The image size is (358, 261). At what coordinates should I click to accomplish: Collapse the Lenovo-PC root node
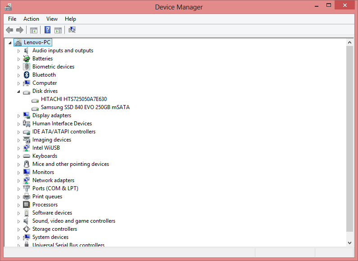10,43
